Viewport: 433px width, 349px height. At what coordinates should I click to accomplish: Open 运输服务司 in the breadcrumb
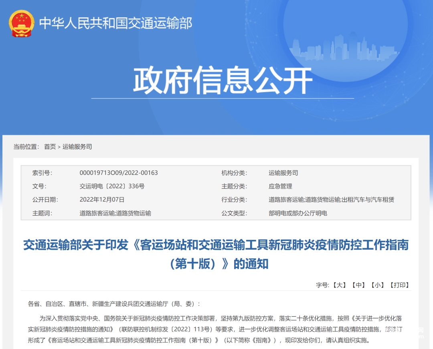point(77,146)
